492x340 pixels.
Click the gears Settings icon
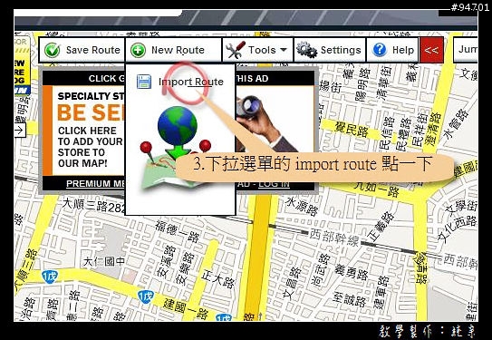click(x=306, y=50)
